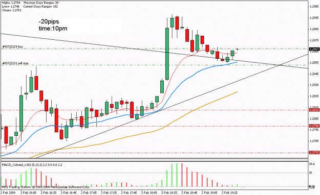The width and height of the screenshot is (320, 195).
Task: Click the 1.2895 price axis label
Action: tap(314, 18)
